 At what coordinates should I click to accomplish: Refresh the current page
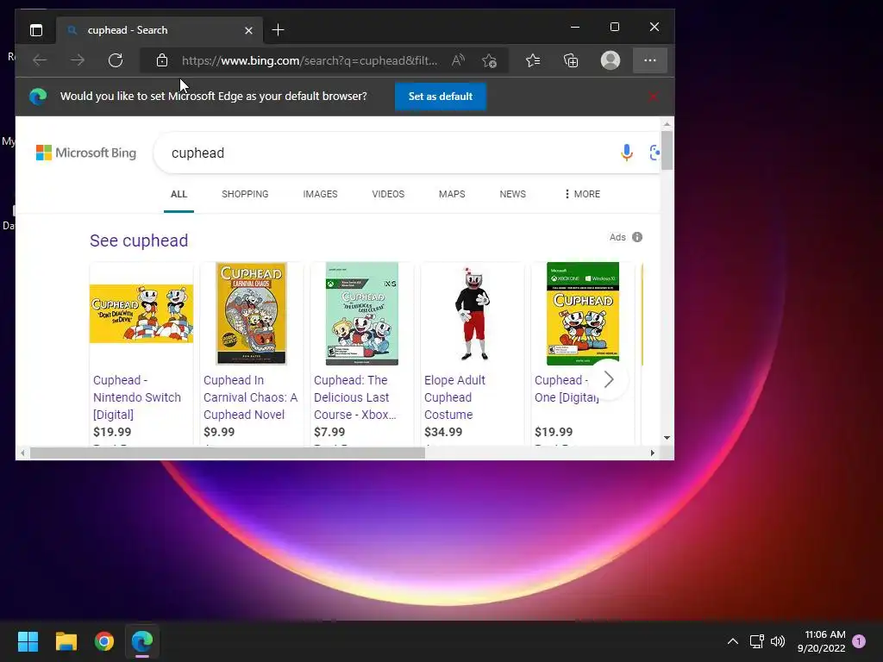coord(116,60)
